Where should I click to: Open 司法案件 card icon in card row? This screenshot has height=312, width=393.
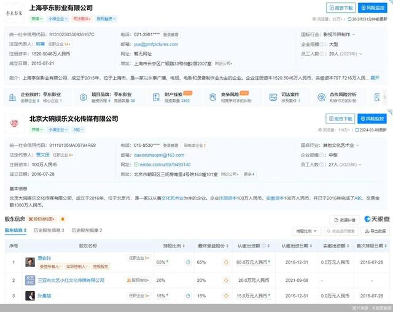pyautogui.click(x=273, y=97)
